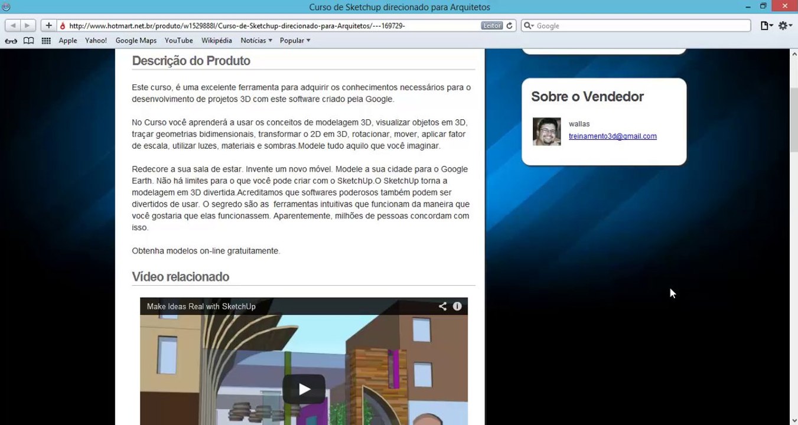Screen dimensions: 798x425
Task: Open the Google Maps bookmark
Action: pos(136,41)
